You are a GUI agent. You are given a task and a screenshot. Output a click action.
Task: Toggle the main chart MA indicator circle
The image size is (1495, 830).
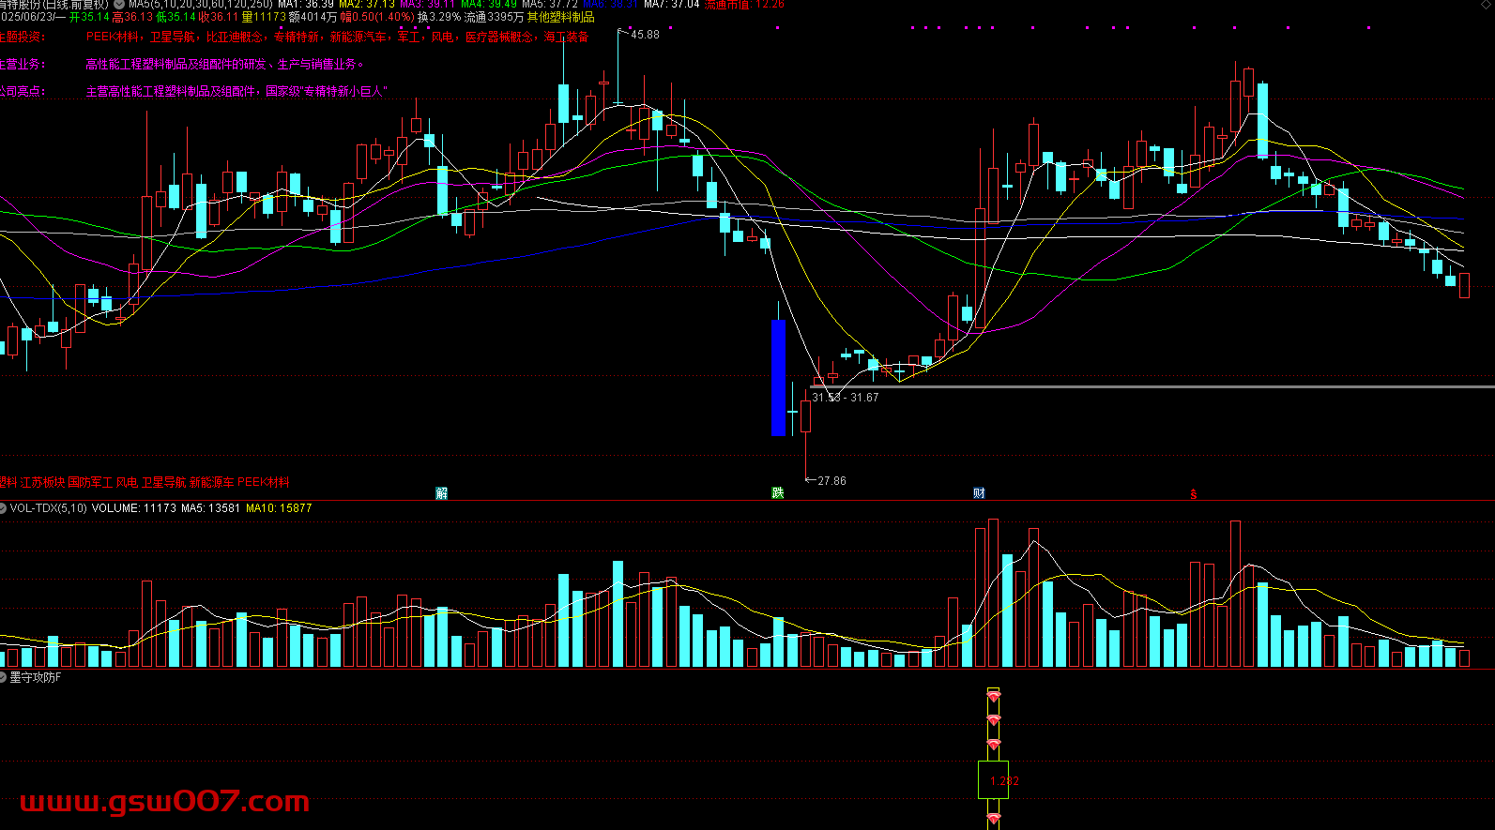(119, 4)
